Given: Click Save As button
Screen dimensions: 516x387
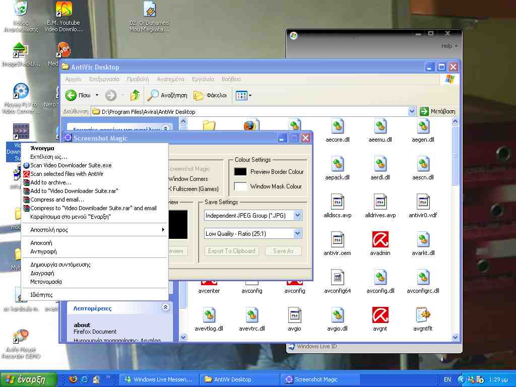Looking at the screenshot, I should click(283, 251).
